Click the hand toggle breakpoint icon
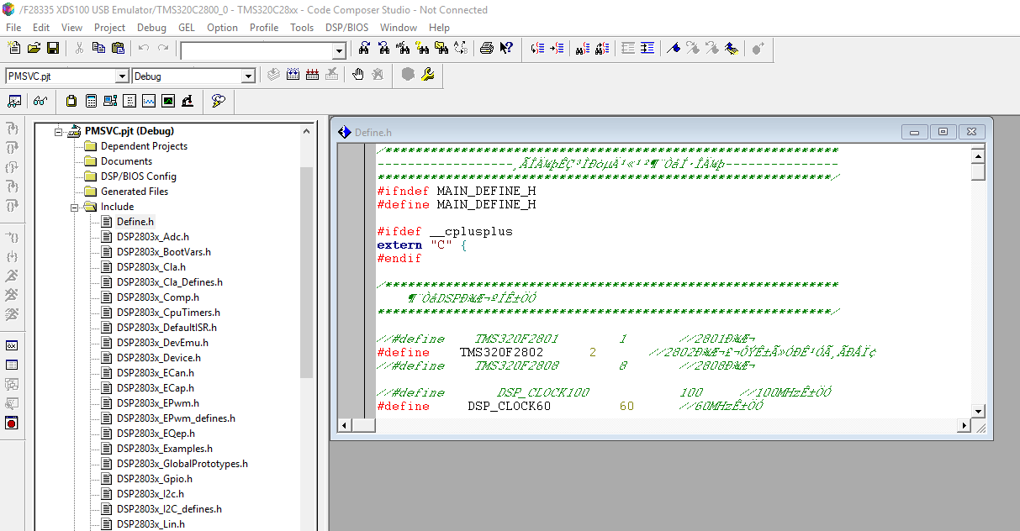Image resolution: width=1020 pixels, height=531 pixels. click(358, 75)
